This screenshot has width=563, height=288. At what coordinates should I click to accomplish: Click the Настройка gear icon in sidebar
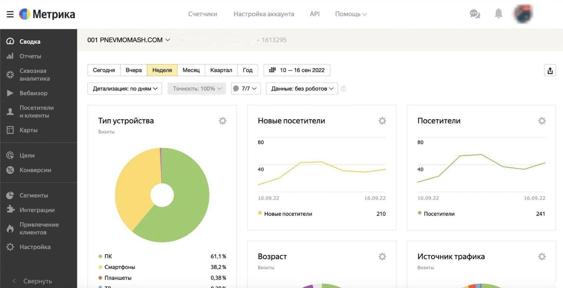10,247
